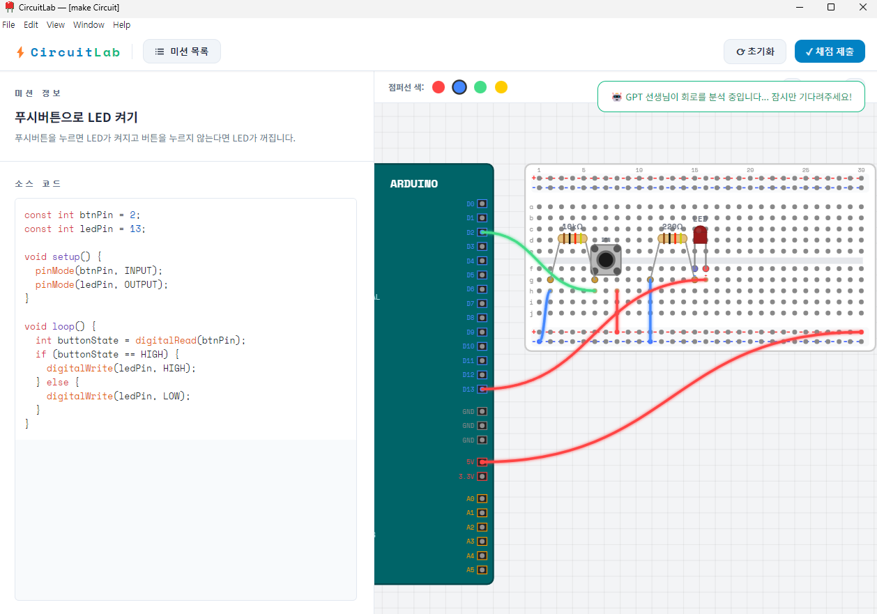877x614 pixels.
Task: Open the Window menu
Action: pyautogui.click(x=89, y=24)
